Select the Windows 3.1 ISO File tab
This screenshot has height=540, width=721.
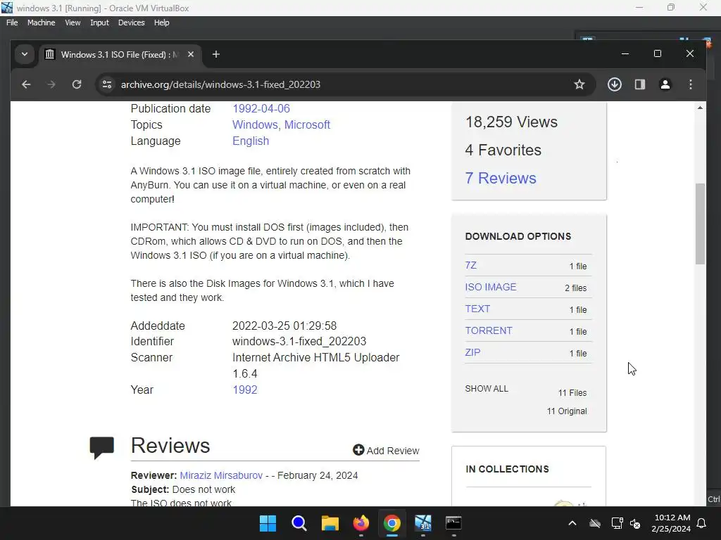coord(120,55)
